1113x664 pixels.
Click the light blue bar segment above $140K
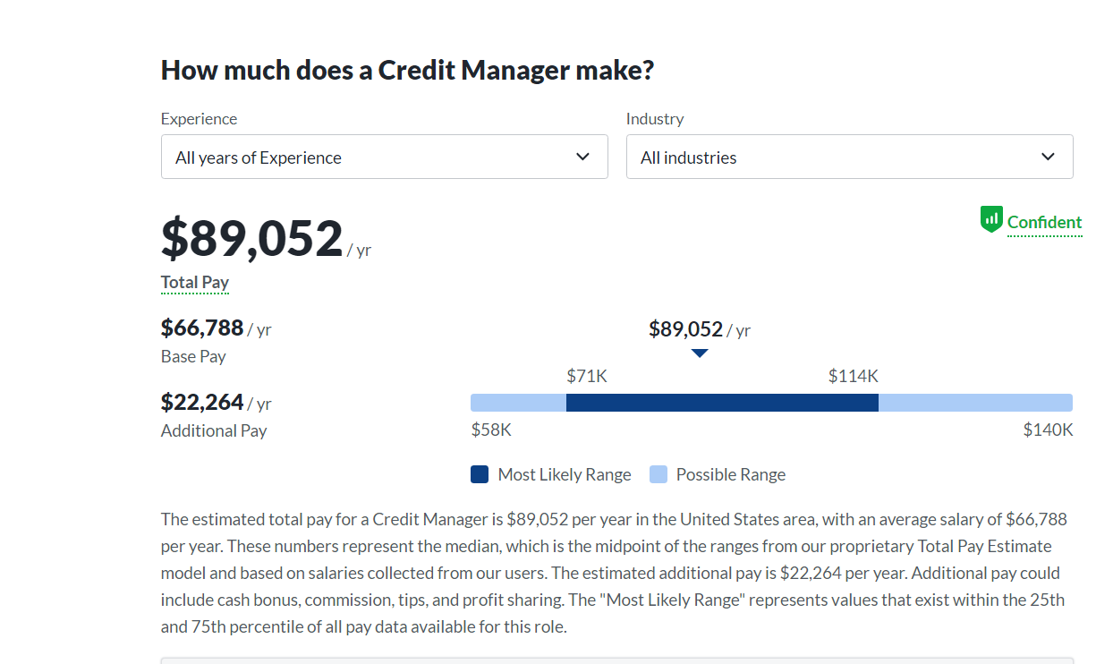(975, 403)
